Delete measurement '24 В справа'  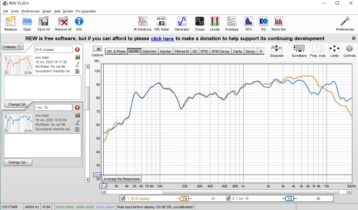click(77, 50)
